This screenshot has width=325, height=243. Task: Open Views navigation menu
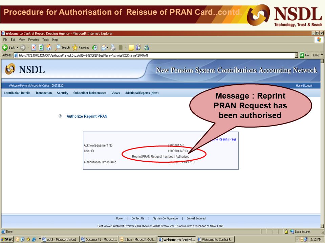pos(116,93)
